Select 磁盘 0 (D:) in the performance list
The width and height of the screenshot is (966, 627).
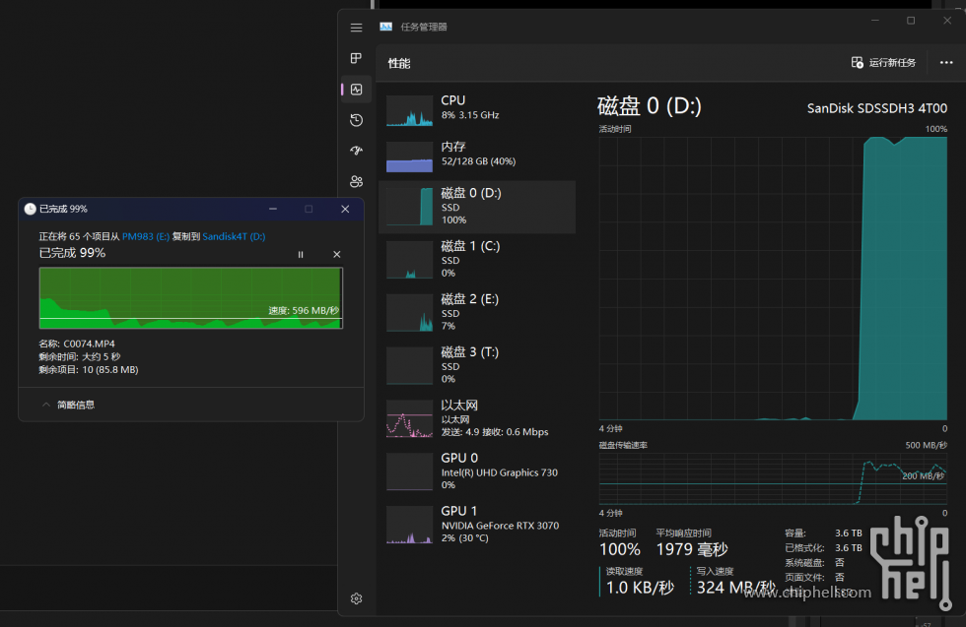tap(477, 207)
